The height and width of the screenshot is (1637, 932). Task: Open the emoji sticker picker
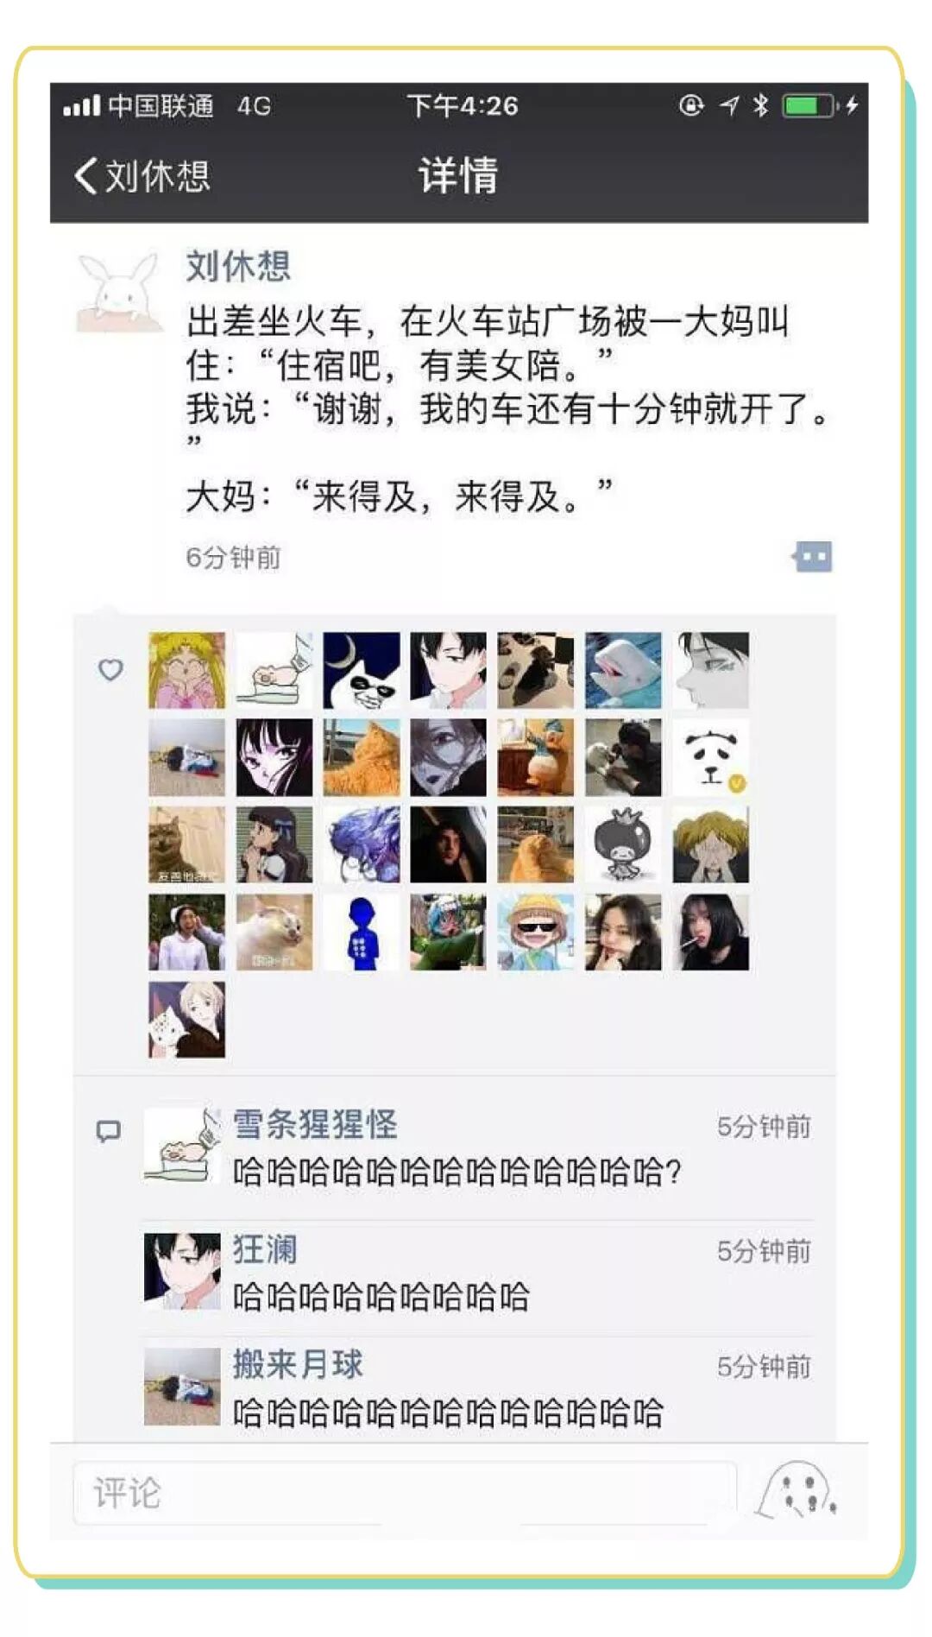[x=797, y=1491]
